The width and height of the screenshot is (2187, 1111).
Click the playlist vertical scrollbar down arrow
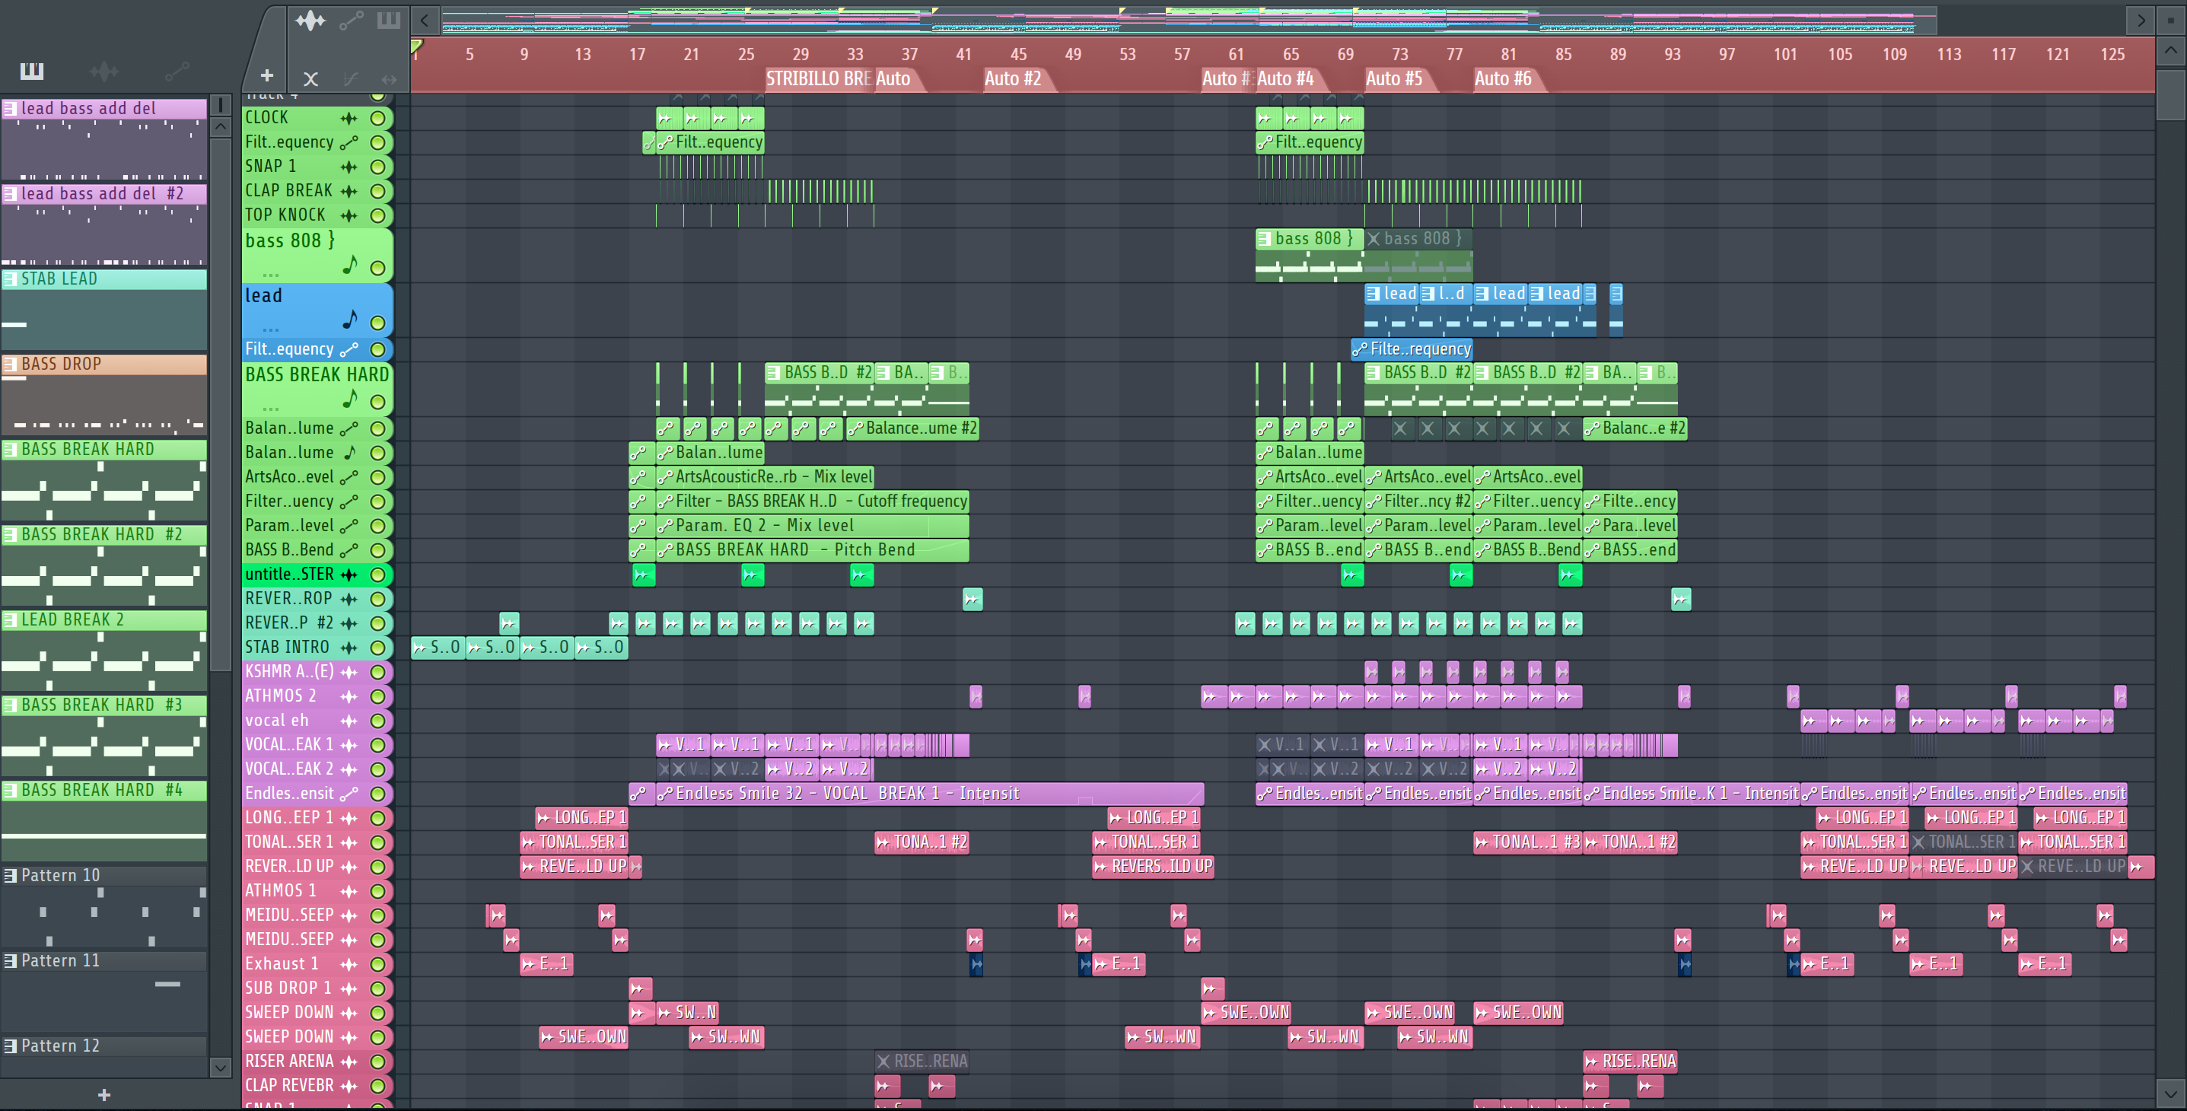2170,1093
